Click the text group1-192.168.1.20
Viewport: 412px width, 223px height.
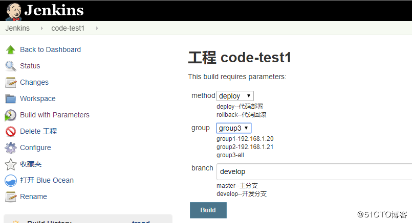pyautogui.click(x=245, y=139)
